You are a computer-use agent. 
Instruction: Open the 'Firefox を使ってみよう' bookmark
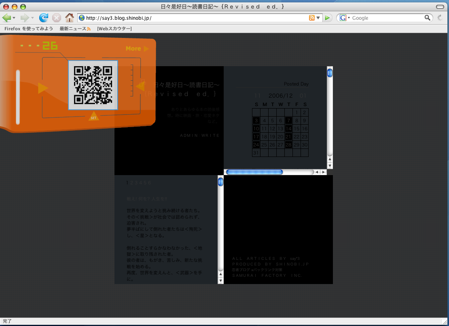click(29, 29)
